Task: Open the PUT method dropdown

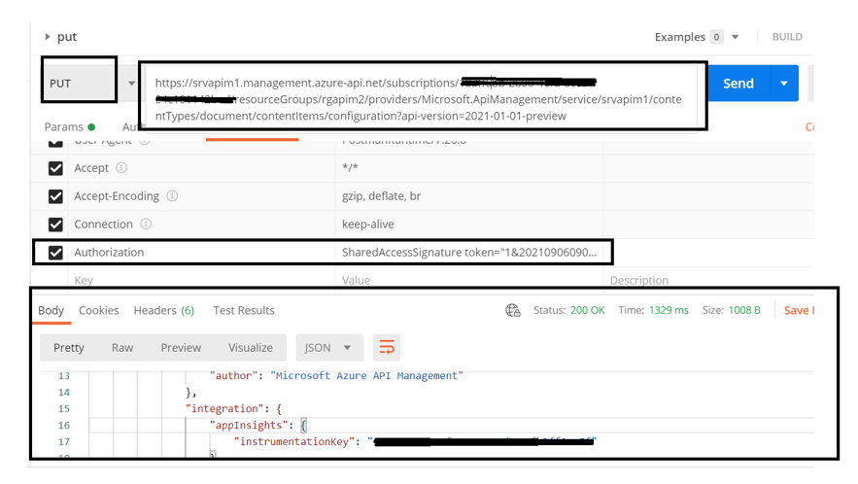Action: coord(131,84)
